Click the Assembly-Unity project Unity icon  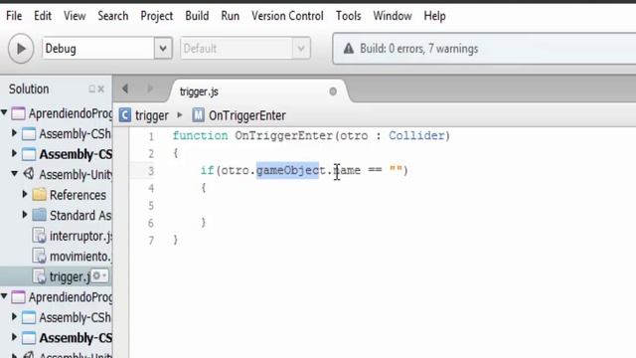coord(29,174)
